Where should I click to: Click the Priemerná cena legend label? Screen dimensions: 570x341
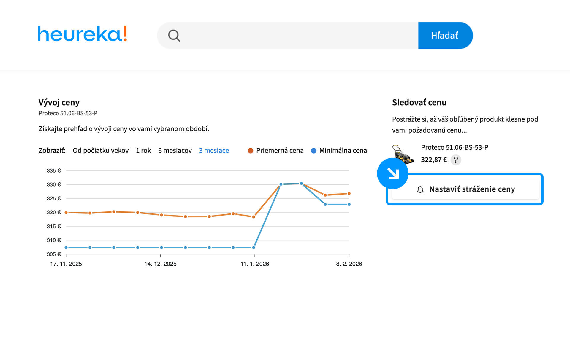click(x=280, y=151)
